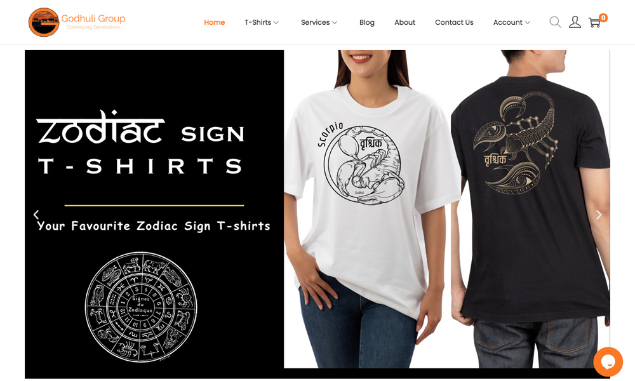Click the cart item count badge
635x381 pixels.
click(x=603, y=17)
